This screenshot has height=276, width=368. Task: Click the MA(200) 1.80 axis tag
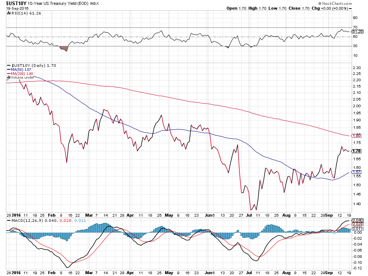(x=356, y=136)
